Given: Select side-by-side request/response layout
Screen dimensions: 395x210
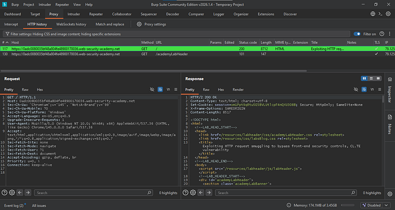Looking at the screenshot, I should click(x=365, y=78).
